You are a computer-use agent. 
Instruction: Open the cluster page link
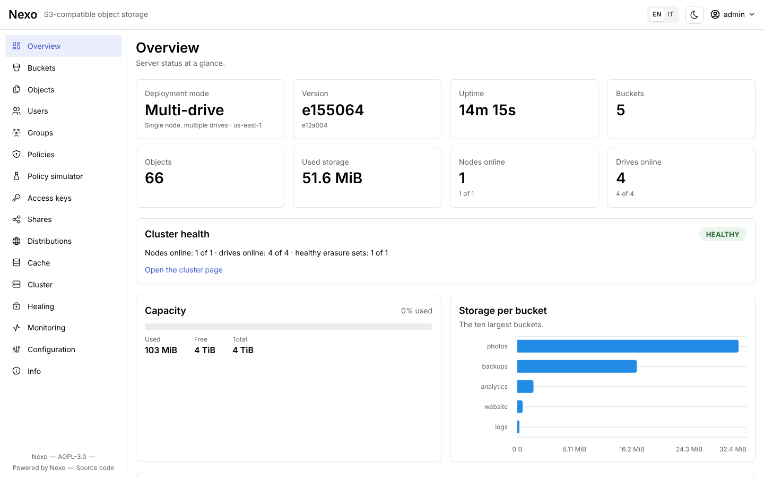[x=184, y=270]
